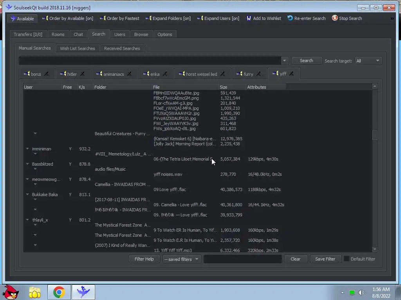The width and height of the screenshot is (401, 300).
Task: Select the Manual Searches tab
Action: (35, 48)
